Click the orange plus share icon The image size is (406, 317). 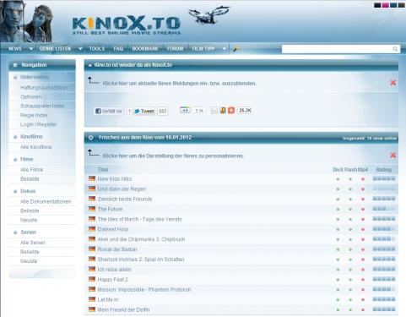coord(231,111)
